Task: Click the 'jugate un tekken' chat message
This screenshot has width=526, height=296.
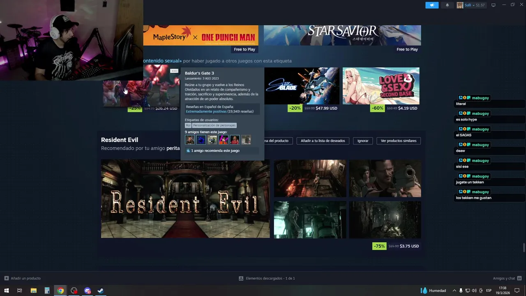Action: click(470, 182)
